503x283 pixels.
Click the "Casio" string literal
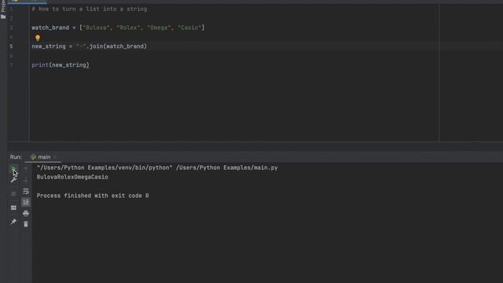pyautogui.click(x=189, y=28)
